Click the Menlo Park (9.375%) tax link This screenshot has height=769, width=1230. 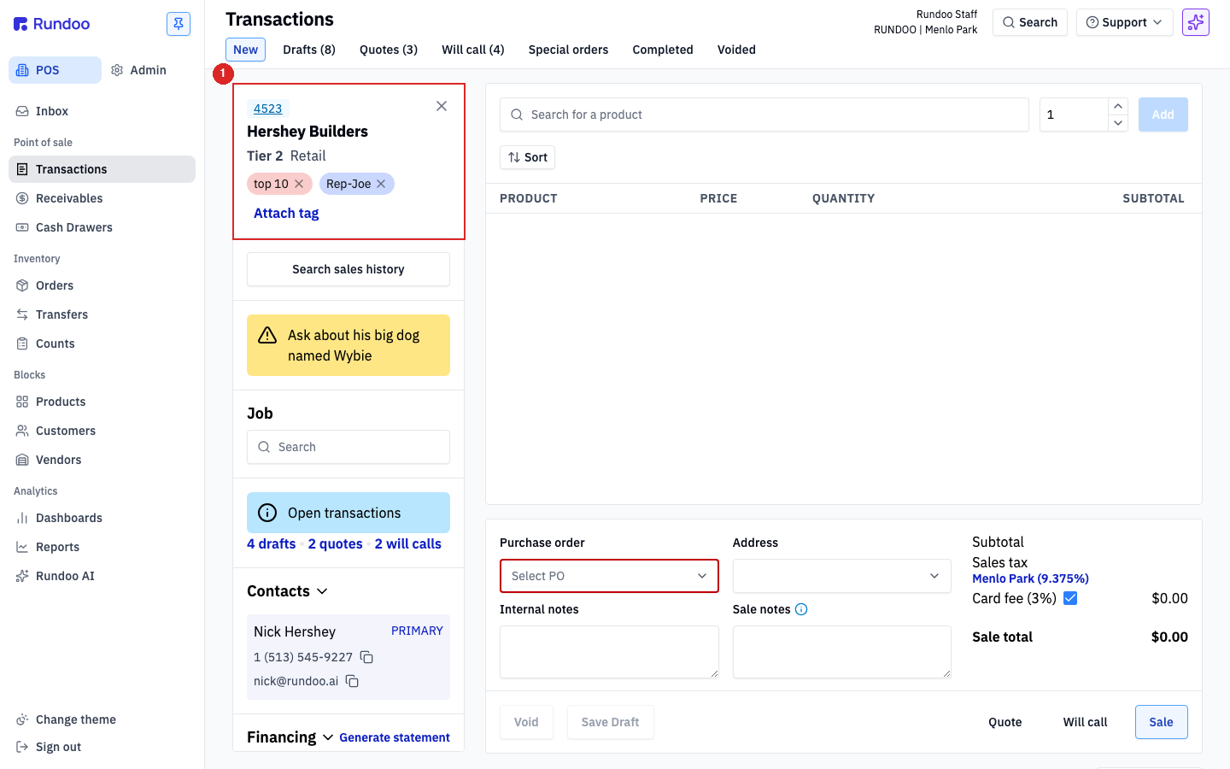pyautogui.click(x=1030, y=578)
